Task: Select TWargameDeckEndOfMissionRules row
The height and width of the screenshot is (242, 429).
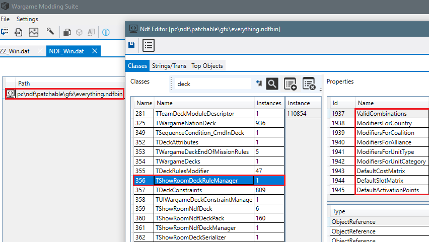Action: pyautogui.click(x=209, y=152)
